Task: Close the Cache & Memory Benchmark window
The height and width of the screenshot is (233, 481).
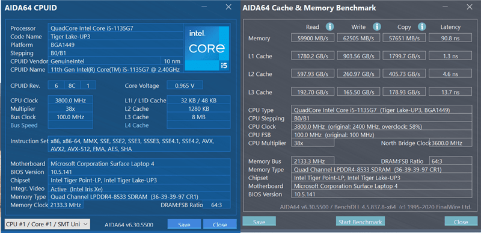Action: (470, 7)
